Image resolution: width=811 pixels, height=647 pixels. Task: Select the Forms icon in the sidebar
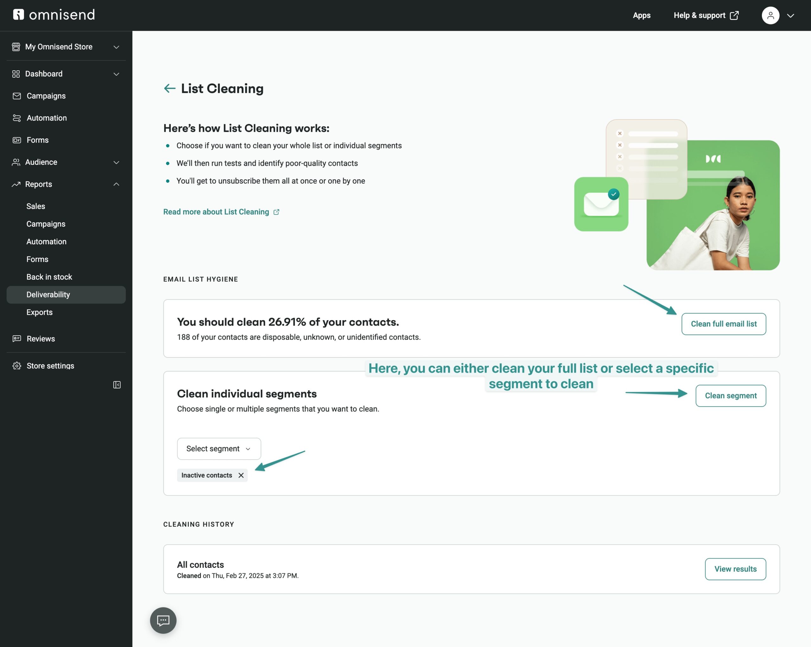tap(16, 139)
